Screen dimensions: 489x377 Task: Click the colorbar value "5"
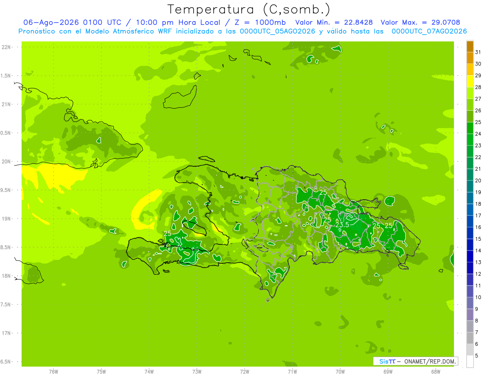477,355
